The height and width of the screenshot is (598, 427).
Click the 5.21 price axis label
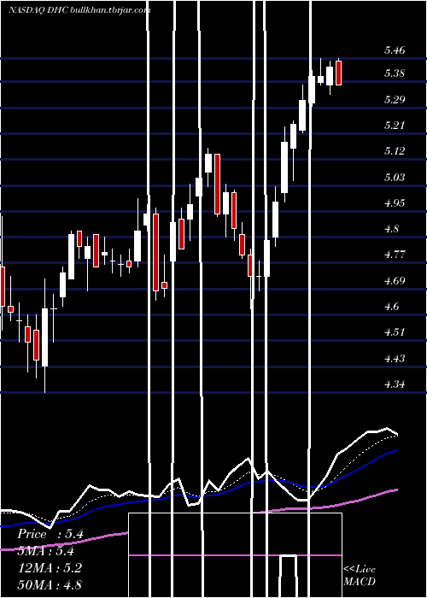pos(395,126)
